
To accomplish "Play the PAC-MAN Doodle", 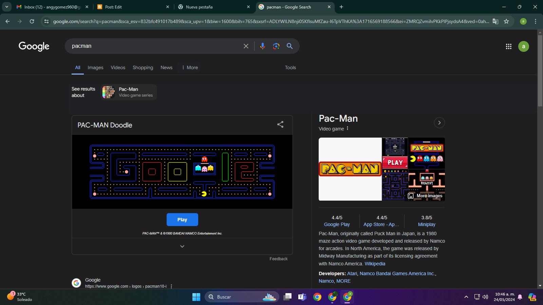I will (x=182, y=220).
